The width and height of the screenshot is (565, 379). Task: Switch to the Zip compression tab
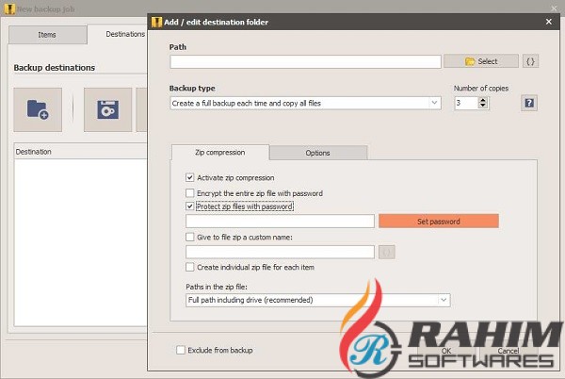point(219,153)
